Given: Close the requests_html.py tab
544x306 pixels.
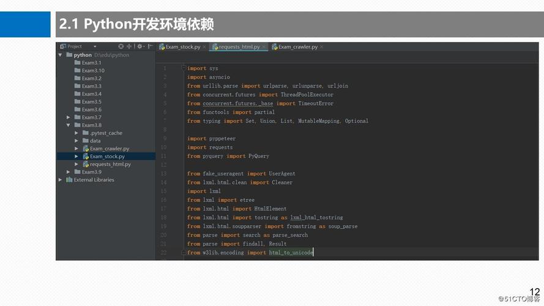Looking at the screenshot, I should (x=264, y=47).
